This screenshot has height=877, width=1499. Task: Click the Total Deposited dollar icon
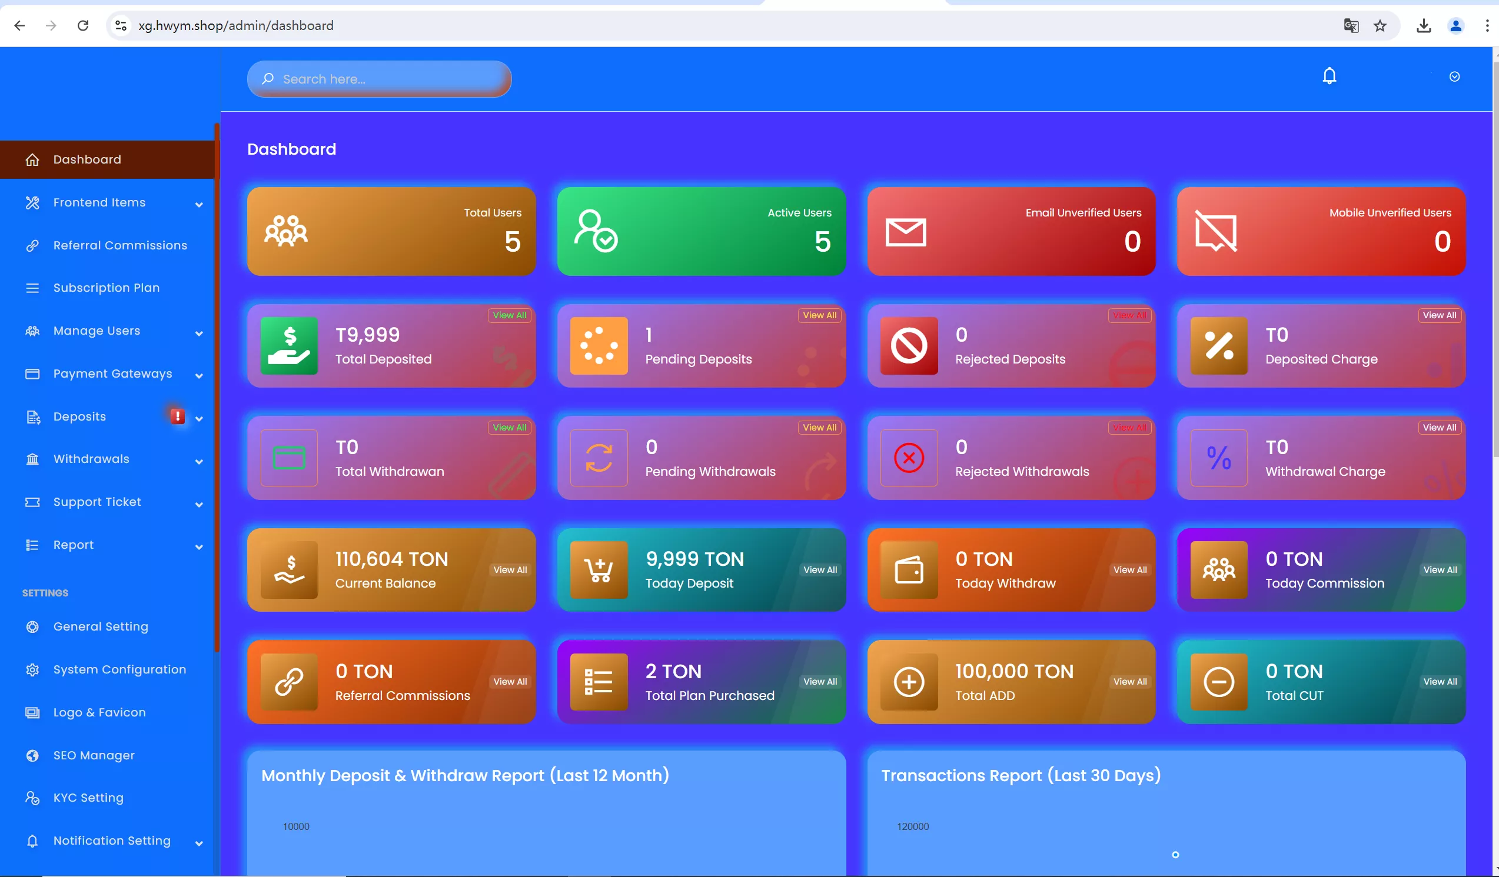[x=290, y=346]
